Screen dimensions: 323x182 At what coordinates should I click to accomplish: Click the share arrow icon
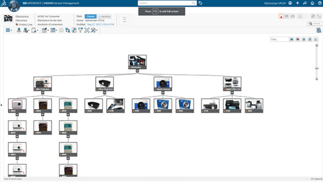pyautogui.click(x=305, y=3)
